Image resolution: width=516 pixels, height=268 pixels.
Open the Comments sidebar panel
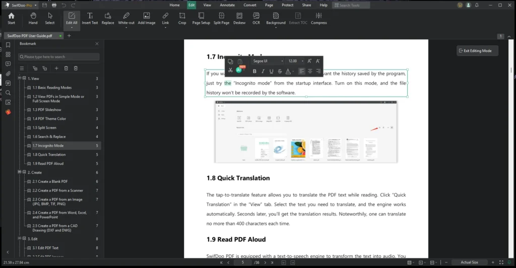[x=8, y=64]
